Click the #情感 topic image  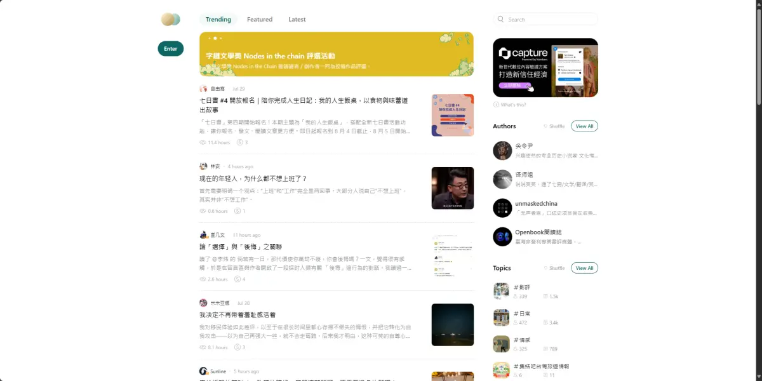(x=502, y=344)
